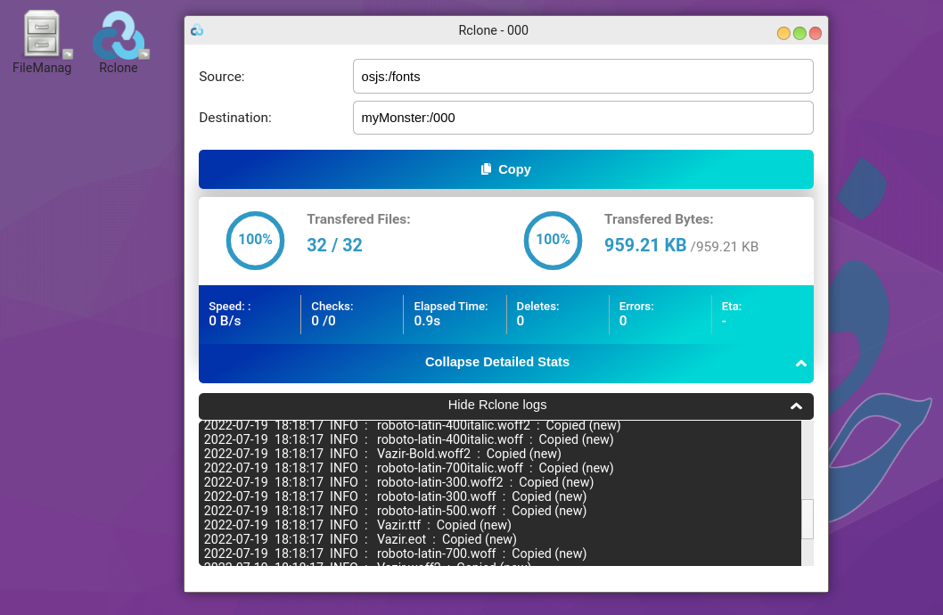
Task: Minimize the window with the yellow button
Action: pos(783,33)
